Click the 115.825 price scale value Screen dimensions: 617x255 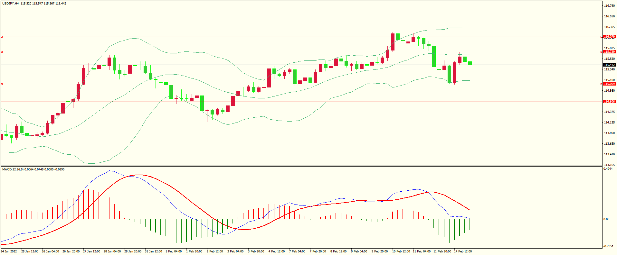(x=610, y=48)
